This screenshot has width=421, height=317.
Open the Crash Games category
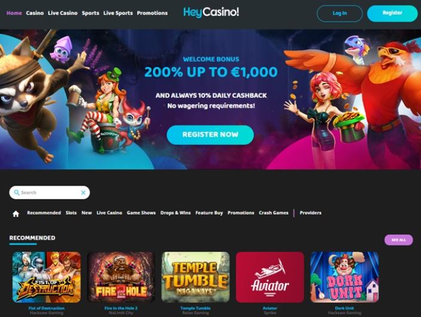tap(274, 213)
